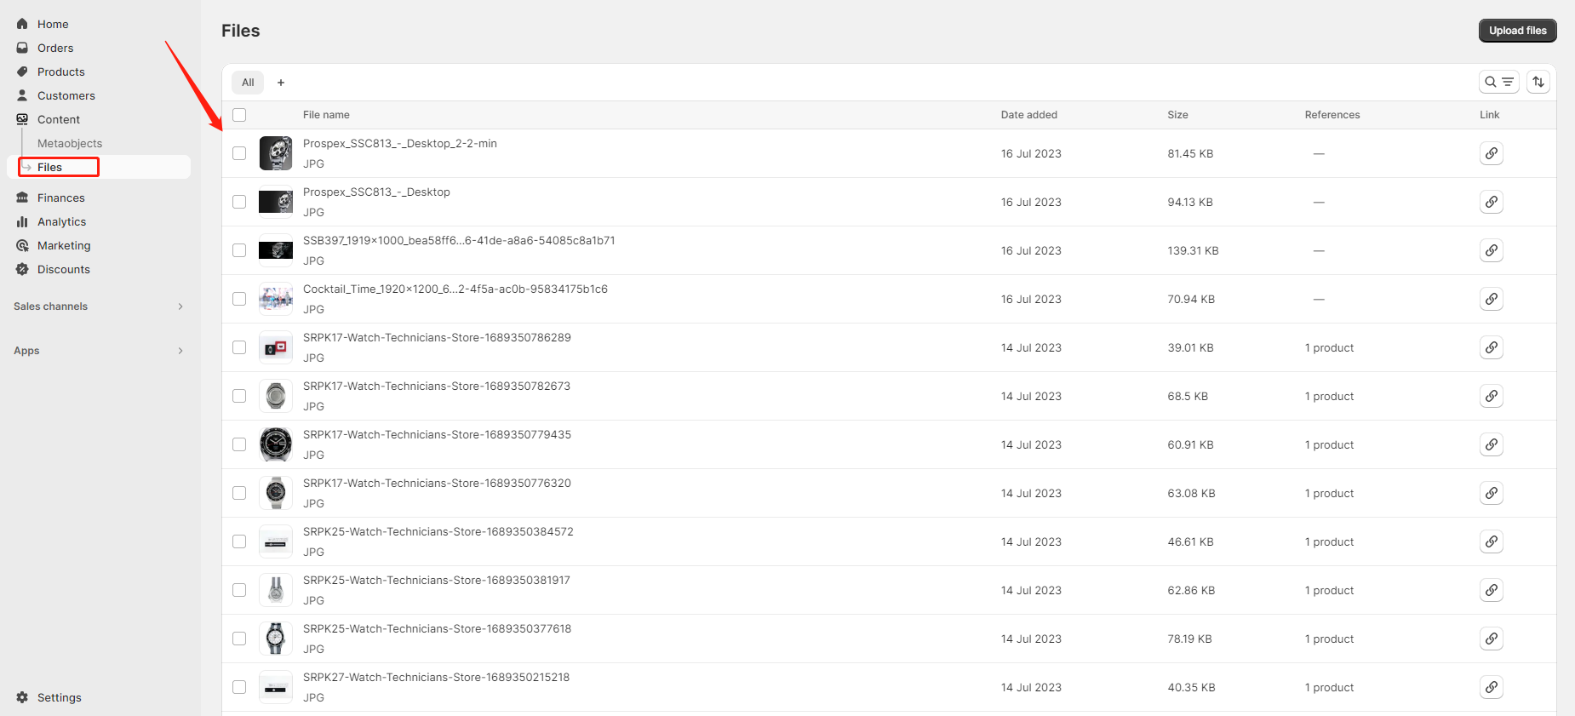The image size is (1575, 716).
Task: Open 1 product reference for file 215218
Action: tap(1329, 687)
